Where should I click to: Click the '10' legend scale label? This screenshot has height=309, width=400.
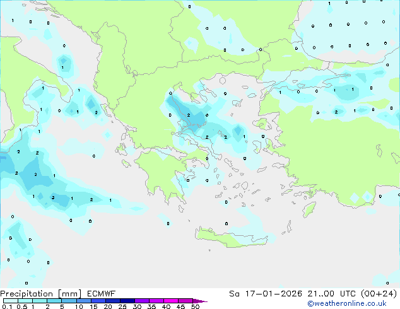click(x=79, y=306)
